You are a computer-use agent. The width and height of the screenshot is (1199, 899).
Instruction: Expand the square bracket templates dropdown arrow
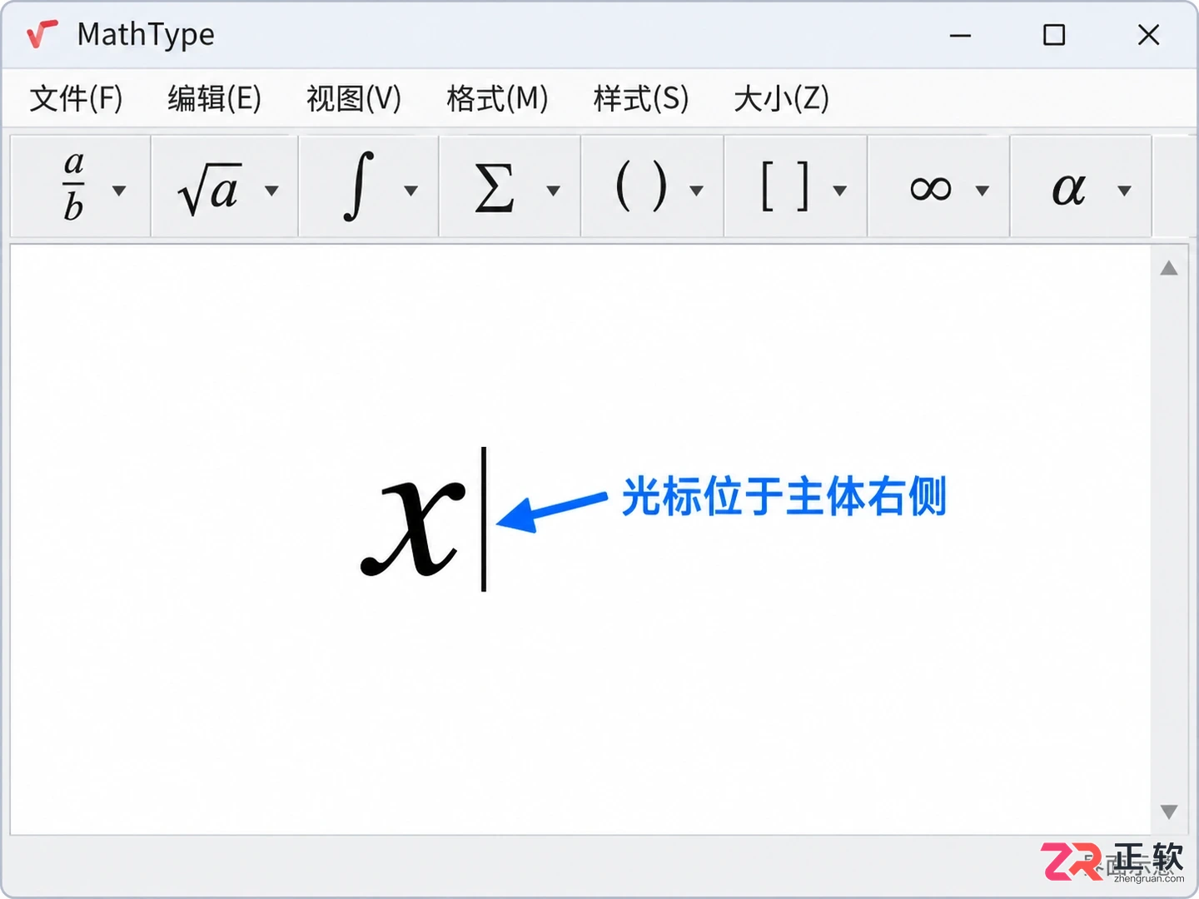pyautogui.click(x=840, y=191)
